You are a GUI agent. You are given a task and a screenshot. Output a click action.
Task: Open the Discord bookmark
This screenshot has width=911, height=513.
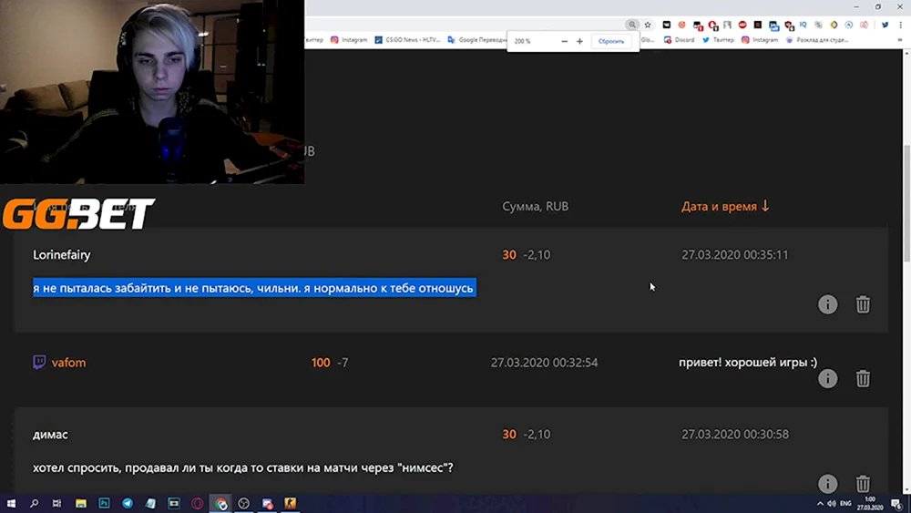click(x=680, y=40)
